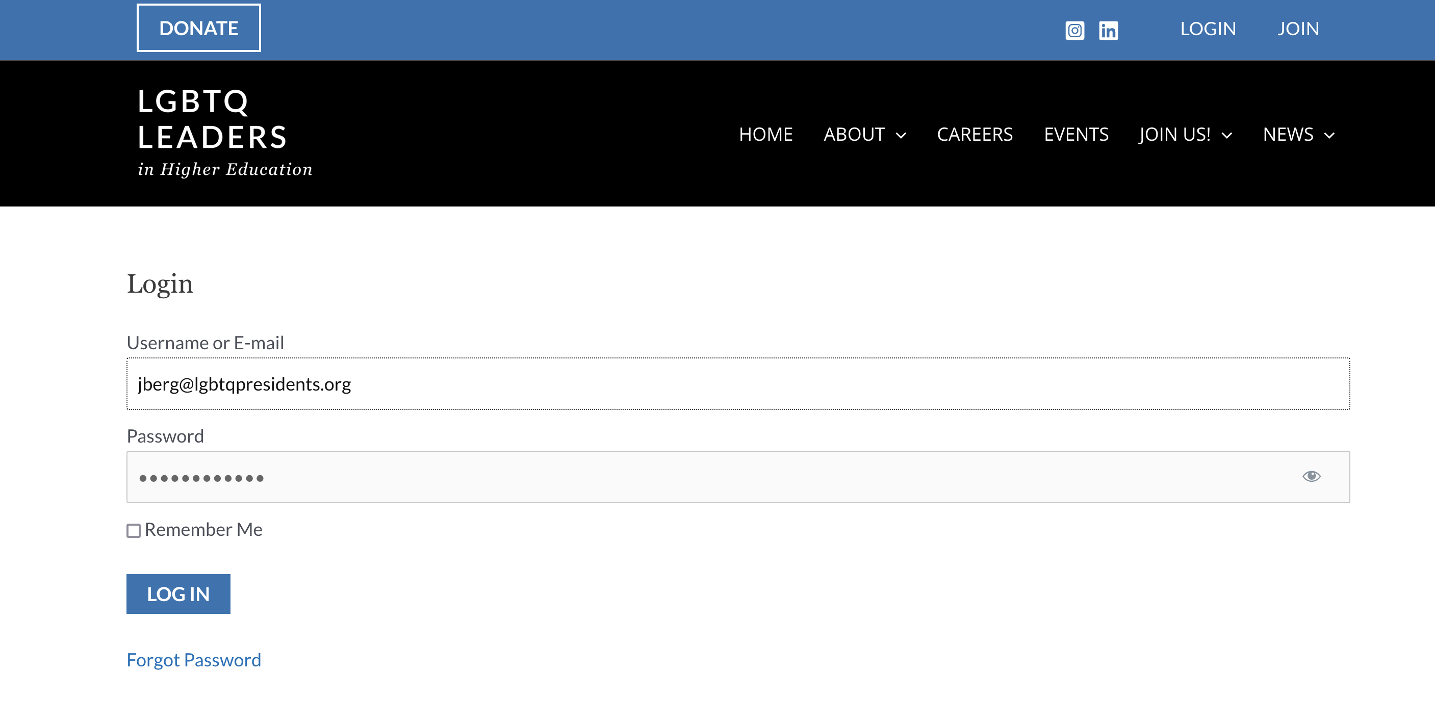
Task: Expand the Join Us! menu chevron
Action: pos(1226,135)
